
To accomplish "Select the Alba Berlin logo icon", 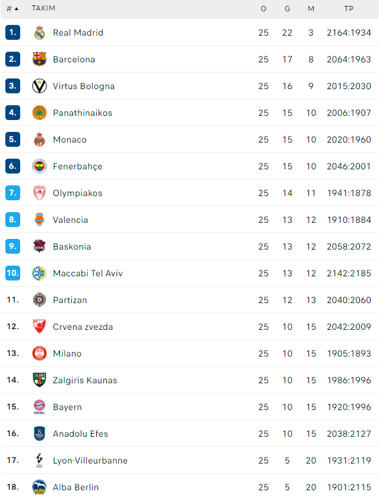I will (39, 487).
